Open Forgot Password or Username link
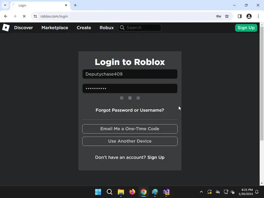This screenshot has width=264, height=198. coord(130,110)
